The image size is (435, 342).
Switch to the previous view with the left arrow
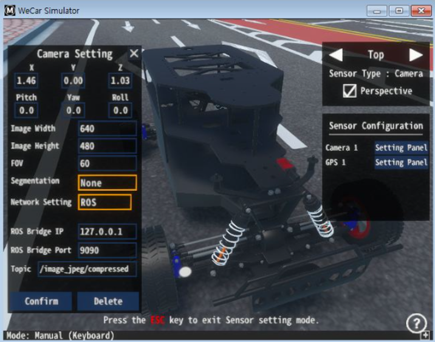click(x=336, y=55)
